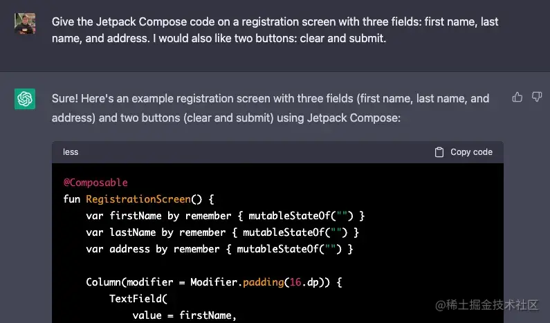Click the assistant's "Sure! Here's an example" reply text
Image resolution: width=550 pixels, height=323 pixels.
coord(271,108)
